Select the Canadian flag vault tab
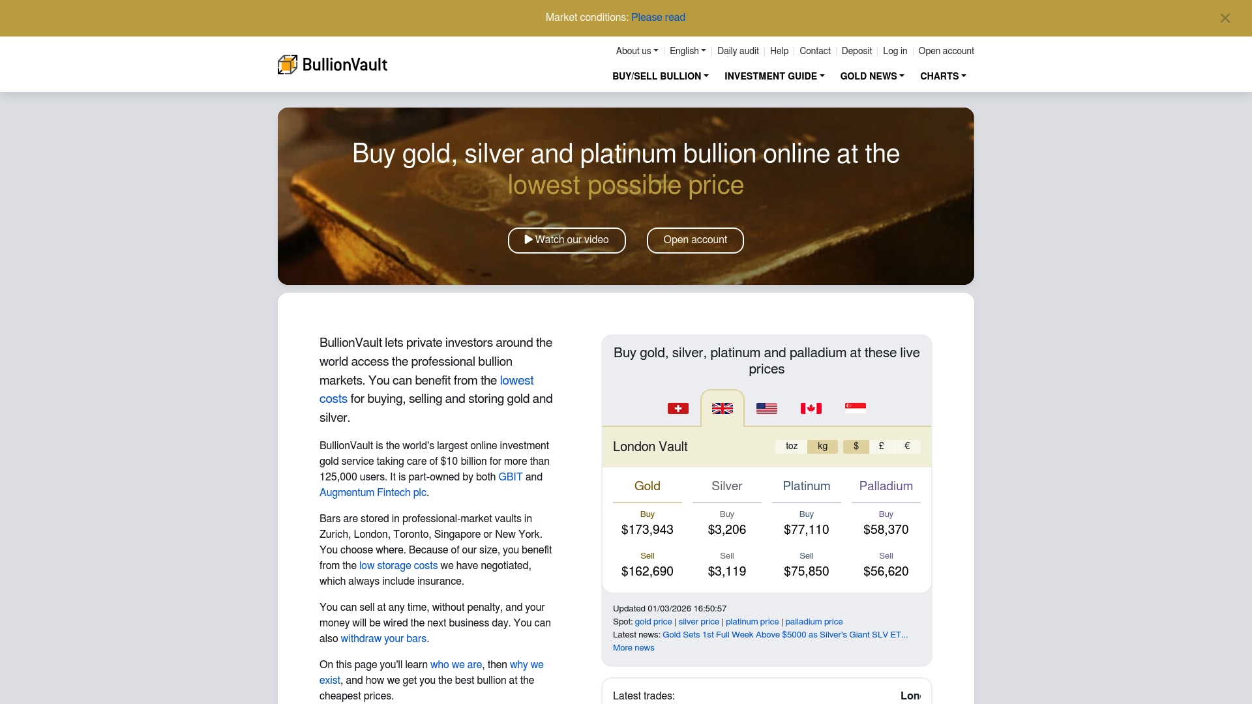The image size is (1252, 704). (x=811, y=409)
